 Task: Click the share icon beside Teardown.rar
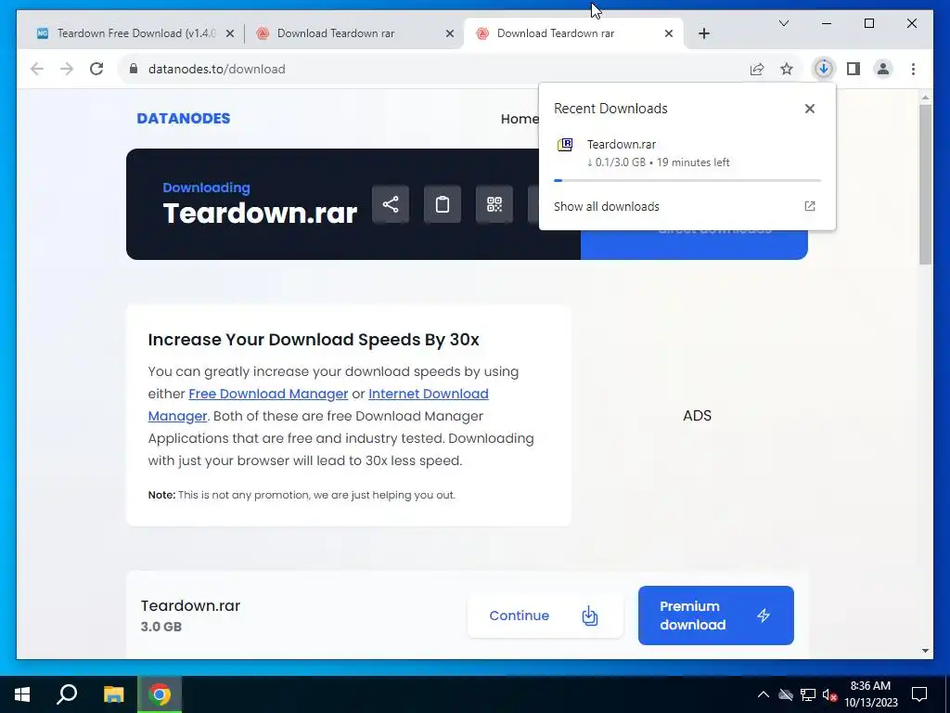(391, 204)
